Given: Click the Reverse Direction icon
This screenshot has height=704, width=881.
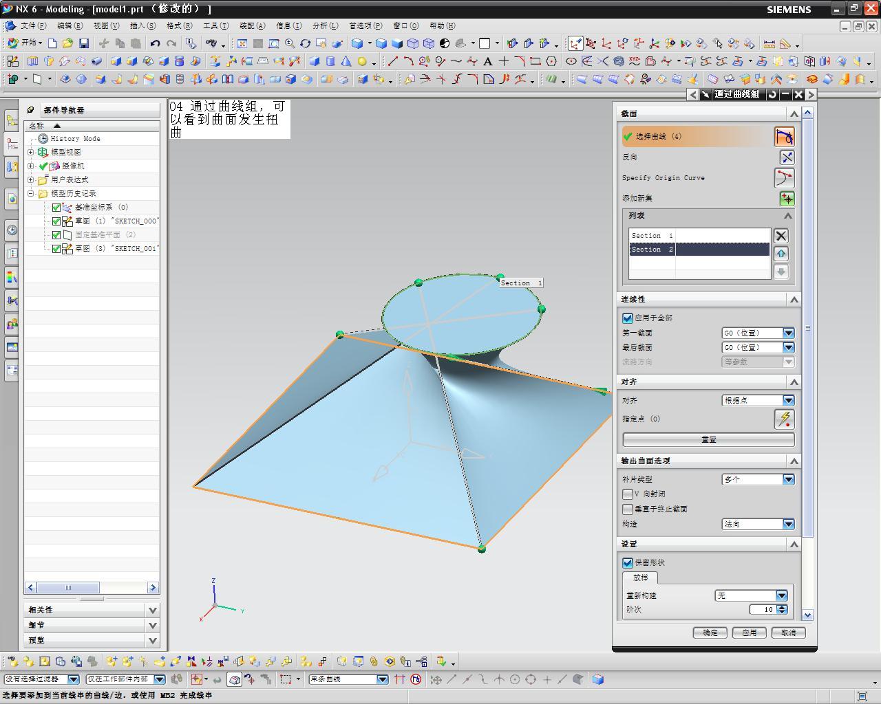Looking at the screenshot, I should click(x=787, y=157).
